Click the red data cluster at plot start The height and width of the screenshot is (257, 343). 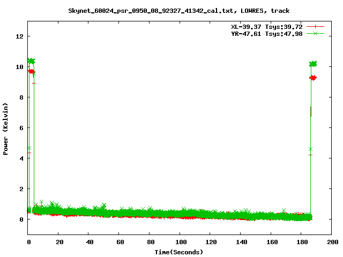point(32,71)
